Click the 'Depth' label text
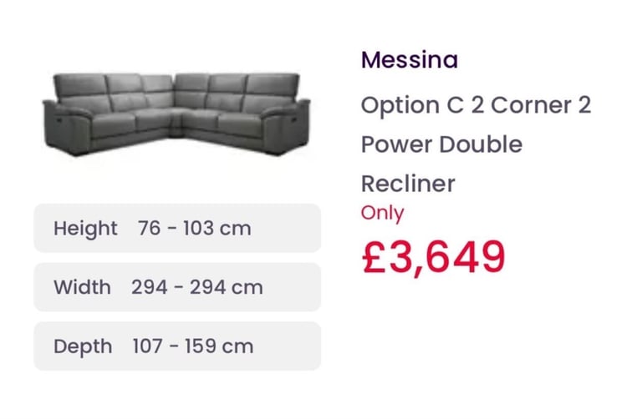 pos(83,347)
